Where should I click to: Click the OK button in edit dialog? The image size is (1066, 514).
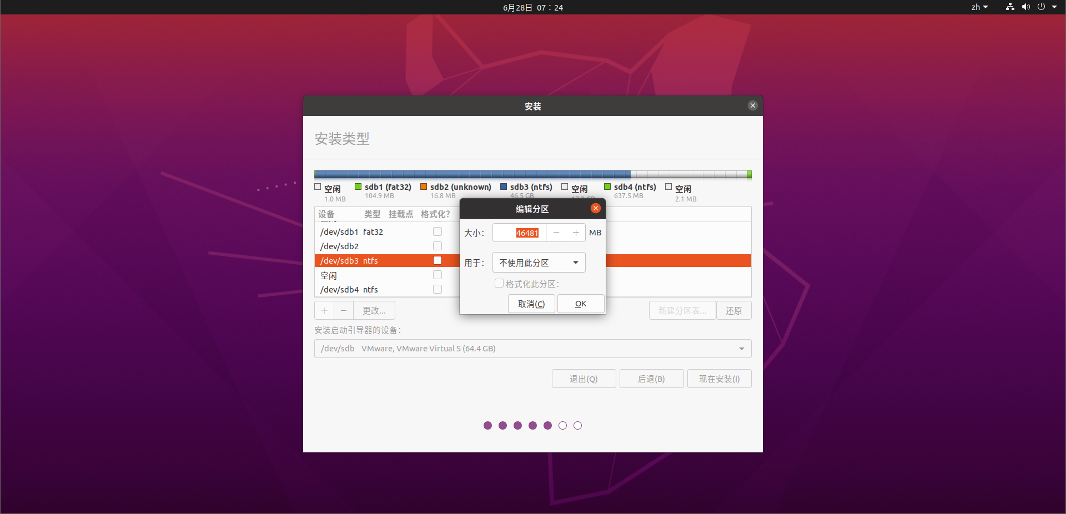581,304
